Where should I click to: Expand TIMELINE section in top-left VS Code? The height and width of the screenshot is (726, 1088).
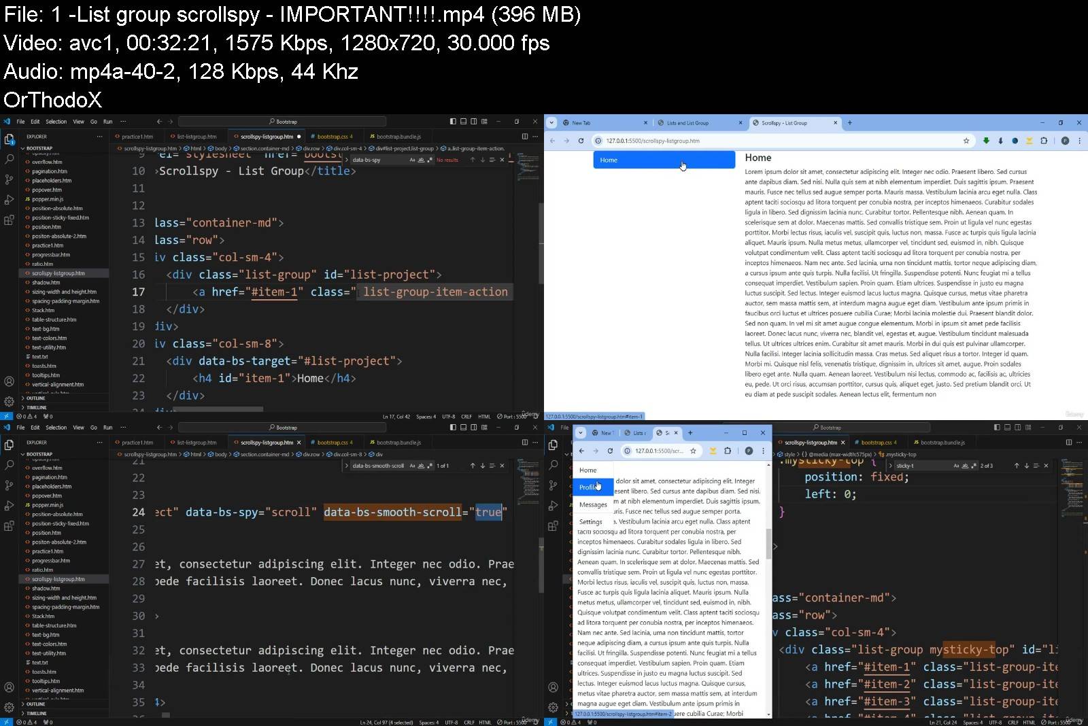[65, 407]
